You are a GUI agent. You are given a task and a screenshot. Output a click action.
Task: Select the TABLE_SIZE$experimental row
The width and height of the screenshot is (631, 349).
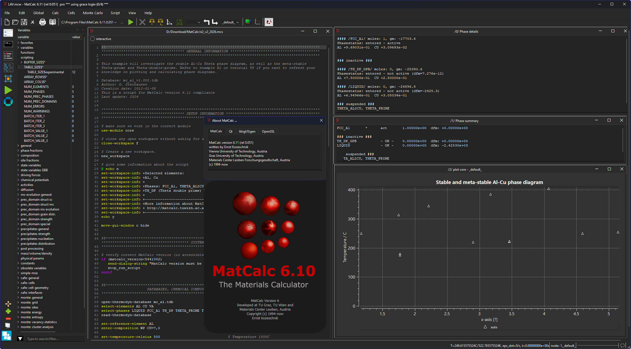click(50, 72)
